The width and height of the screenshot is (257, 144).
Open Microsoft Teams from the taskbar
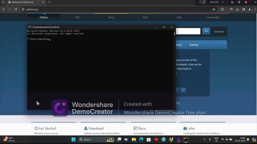(x=126, y=140)
